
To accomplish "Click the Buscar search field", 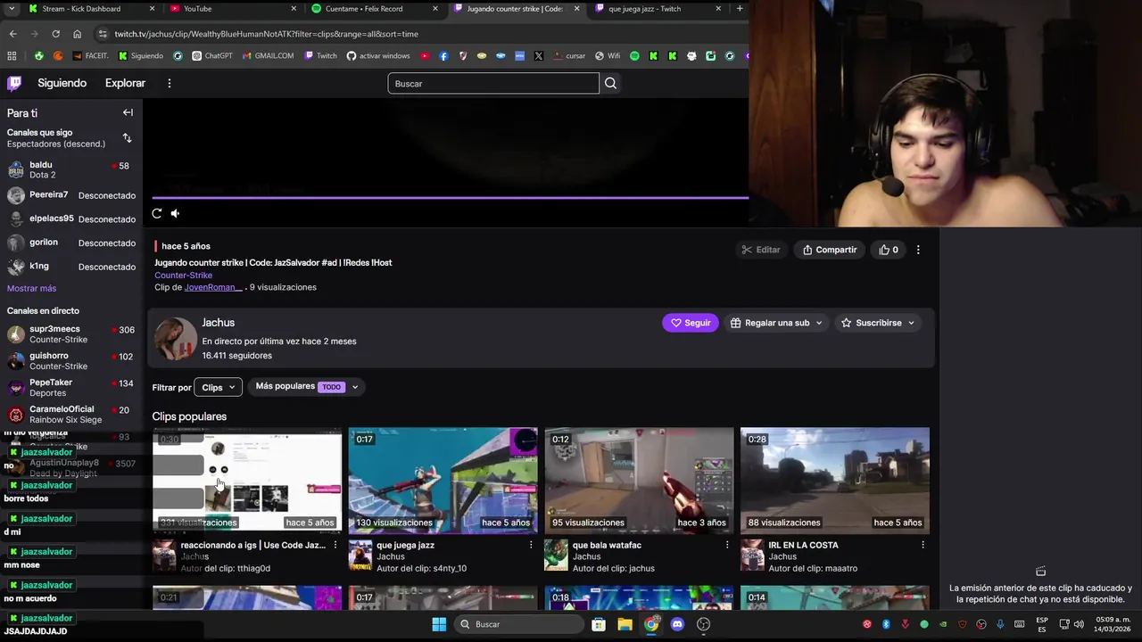I will pyautogui.click(x=493, y=83).
